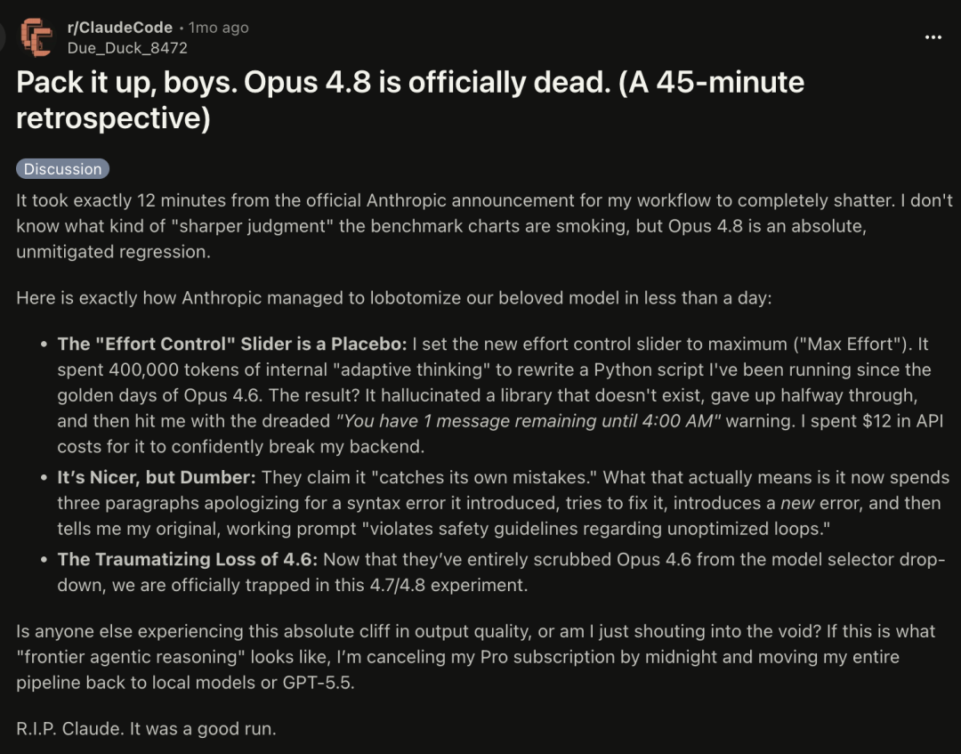
Task: Click the italic word 'new' in the second bullet
Action: 796,503
